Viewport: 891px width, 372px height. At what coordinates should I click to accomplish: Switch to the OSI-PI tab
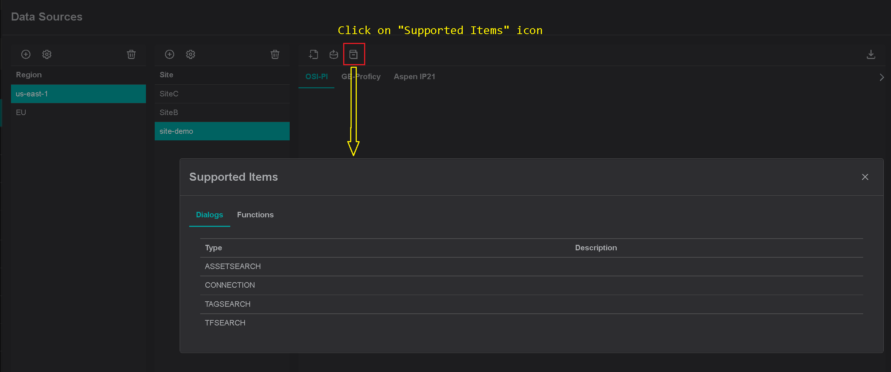(316, 77)
